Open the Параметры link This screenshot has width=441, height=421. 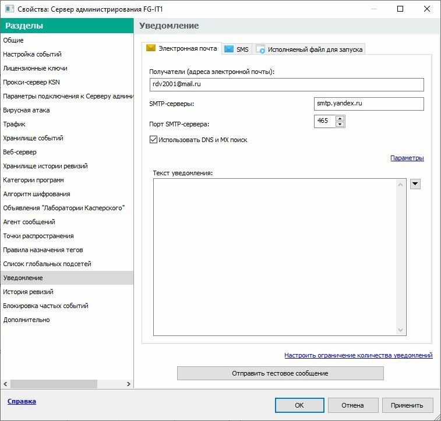pyautogui.click(x=407, y=158)
